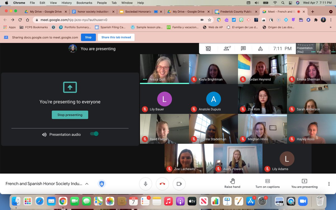The width and height of the screenshot is (336, 210).
Task: Reload the page
Action: (20, 20)
